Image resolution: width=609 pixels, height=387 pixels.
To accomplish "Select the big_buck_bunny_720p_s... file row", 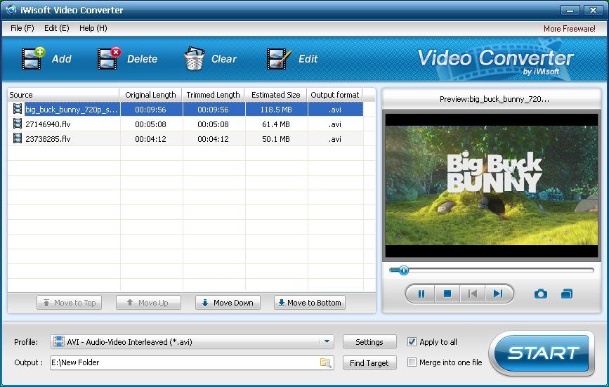I will (x=185, y=110).
